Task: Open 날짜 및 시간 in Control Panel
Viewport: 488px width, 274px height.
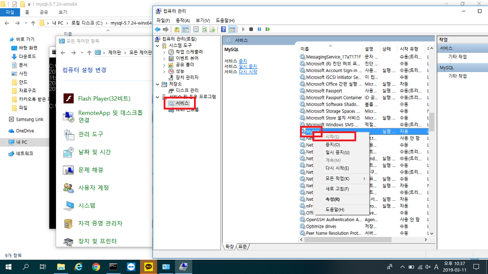Action: tap(94, 152)
